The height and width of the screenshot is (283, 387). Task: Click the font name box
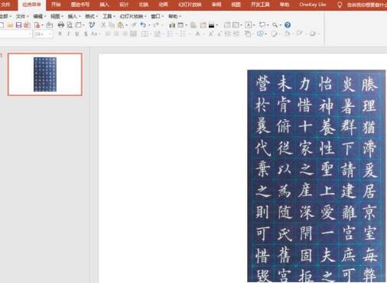(x=16, y=34)
